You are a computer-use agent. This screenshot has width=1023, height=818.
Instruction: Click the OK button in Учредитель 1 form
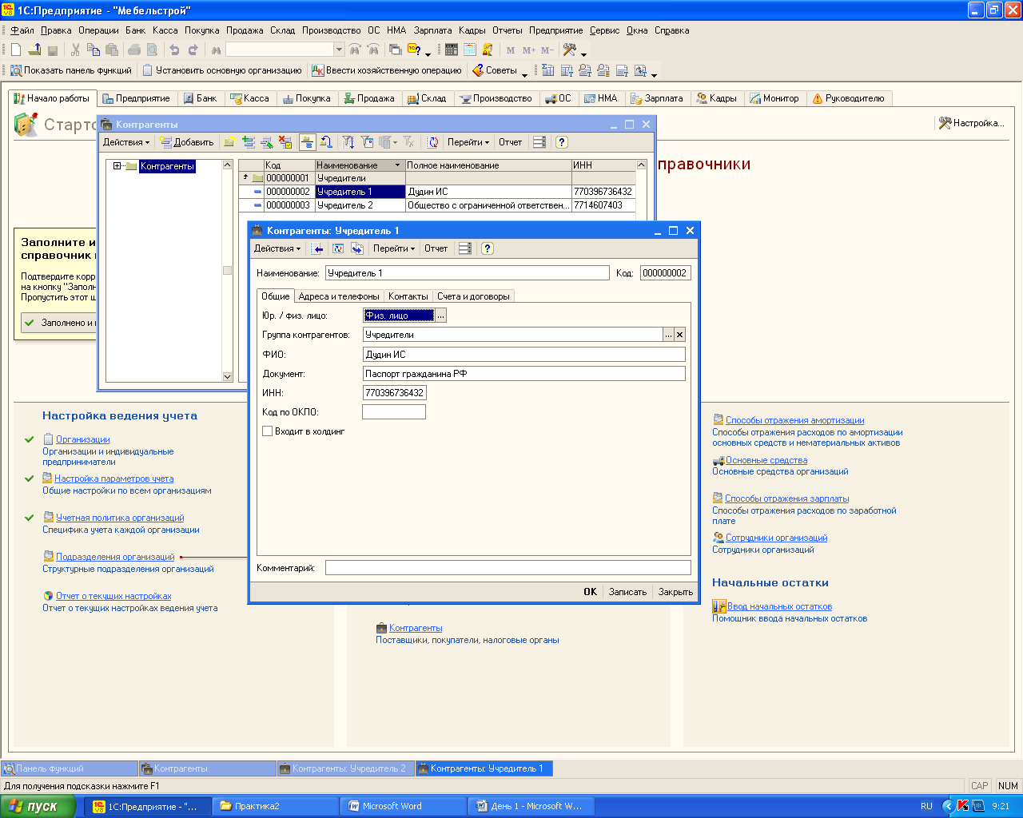(590, 592)
